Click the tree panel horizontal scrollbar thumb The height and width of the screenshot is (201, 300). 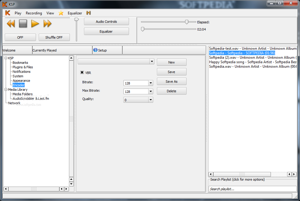[x=34, y=189]
